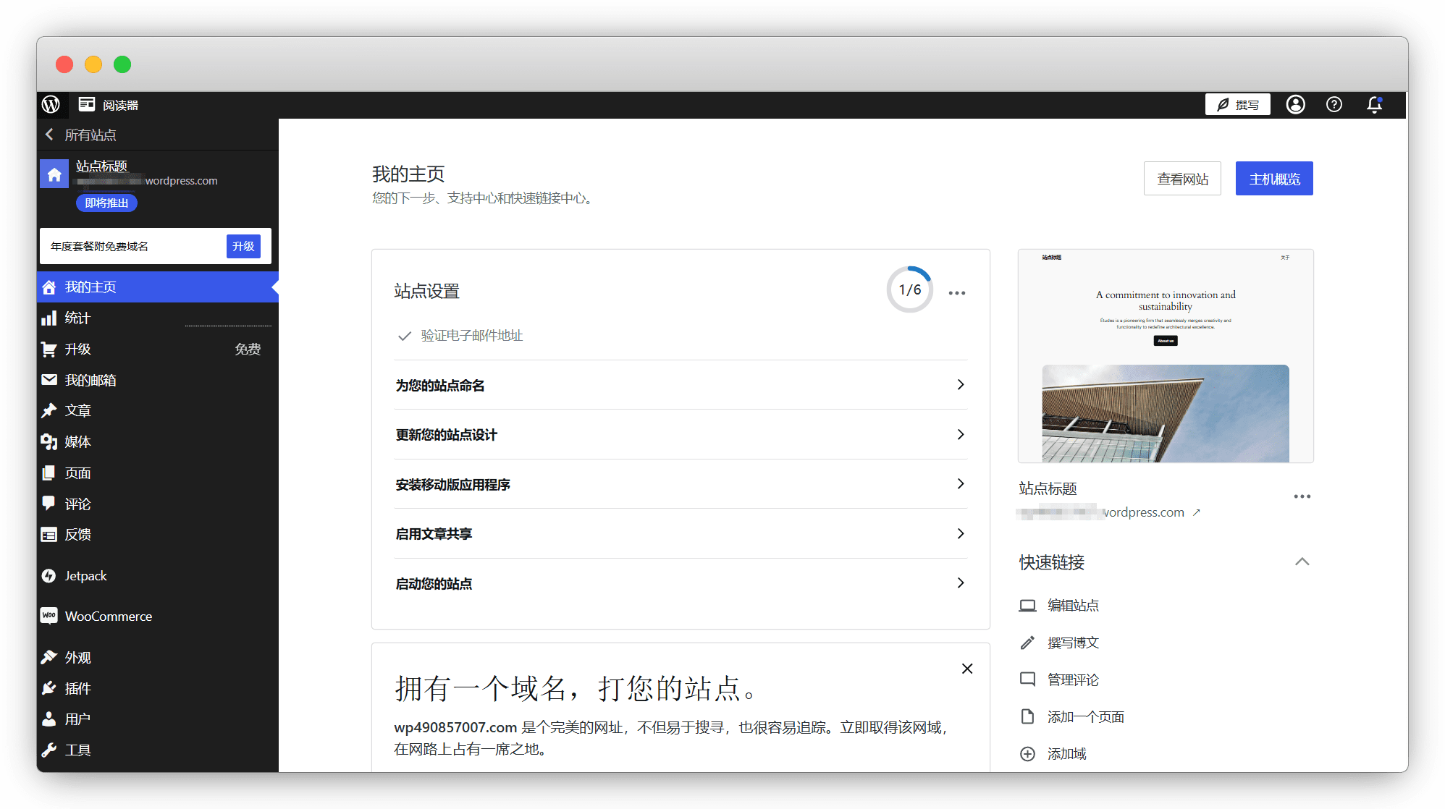The width and height of the screenshot is (1445, 809).
Task: Dismiss the domain name promo card
Action: pyautogui.click(x=966, y=669)
